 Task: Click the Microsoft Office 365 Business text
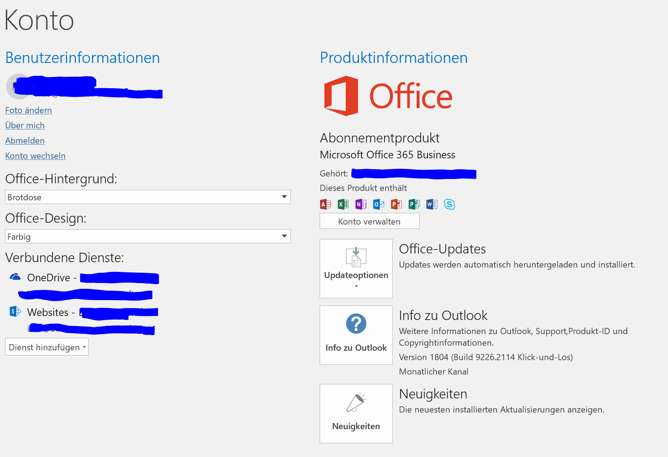(388, 155)
